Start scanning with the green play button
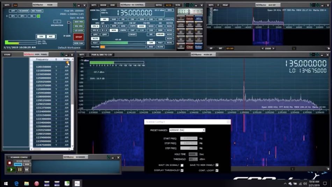The image size is (332, 187). [x=11, y=170]
